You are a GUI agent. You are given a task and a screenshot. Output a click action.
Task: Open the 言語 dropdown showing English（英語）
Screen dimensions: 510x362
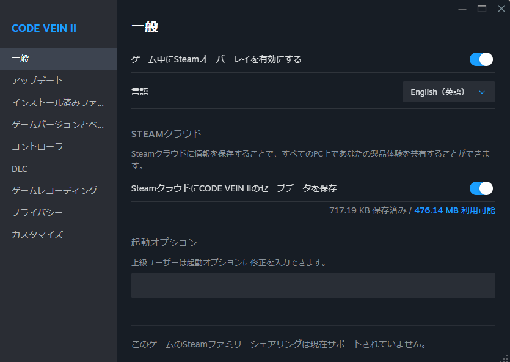[x=448, y=92]
